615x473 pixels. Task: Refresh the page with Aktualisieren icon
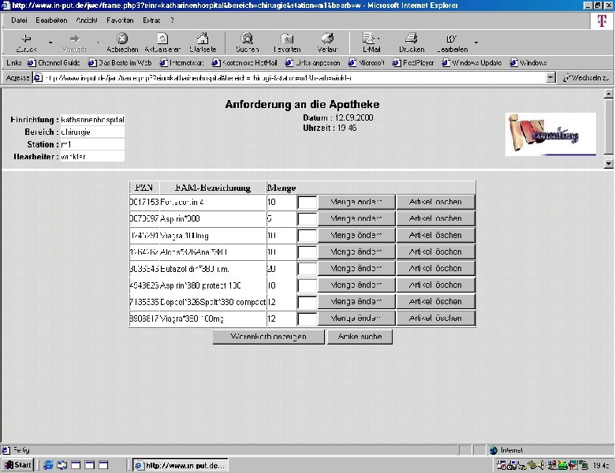pos(162,43)
